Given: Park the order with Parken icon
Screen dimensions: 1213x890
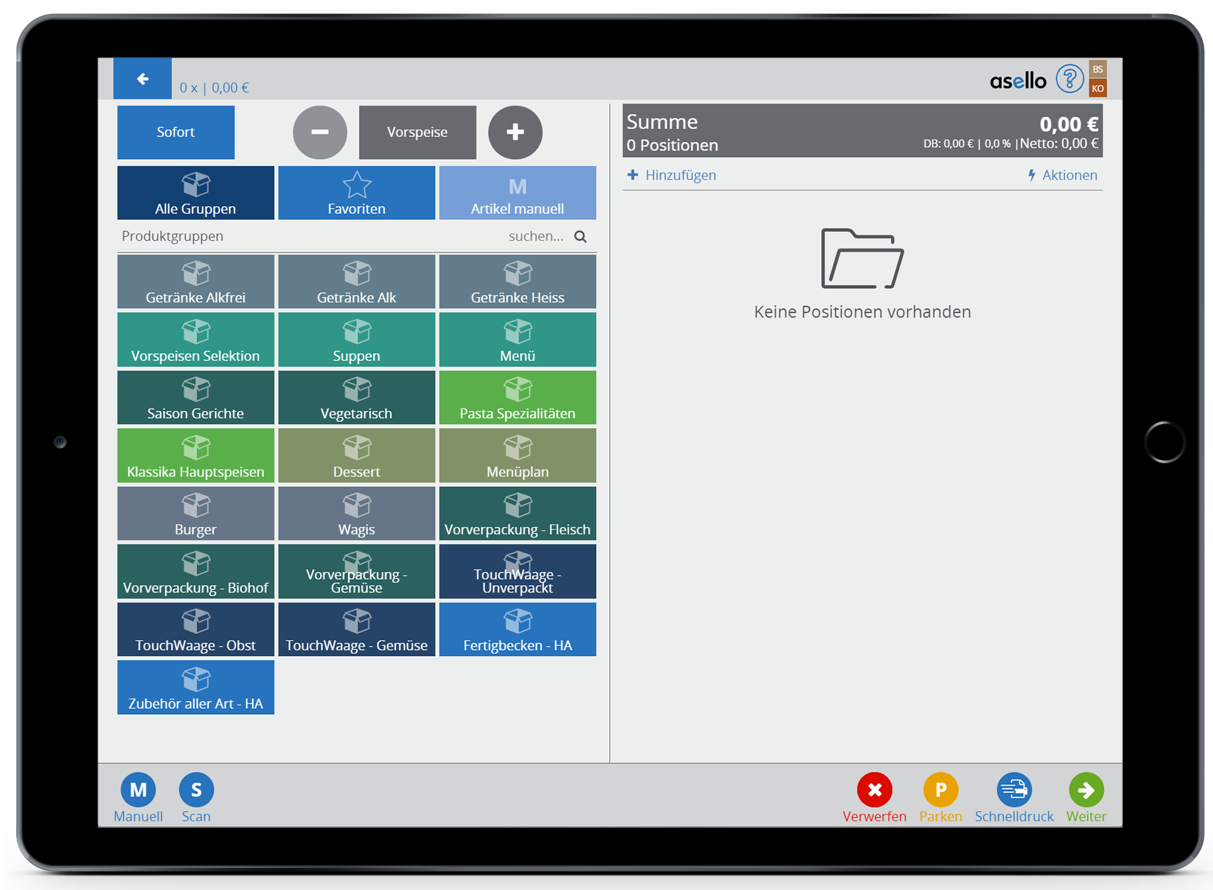Looking at the screenshot, I should click(x=940, y=790).
